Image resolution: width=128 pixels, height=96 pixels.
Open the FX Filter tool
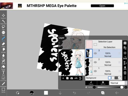(3, 33)
